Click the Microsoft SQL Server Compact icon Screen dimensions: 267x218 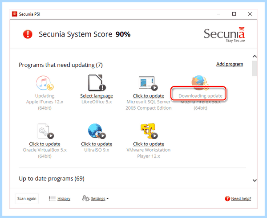(148, 83)
